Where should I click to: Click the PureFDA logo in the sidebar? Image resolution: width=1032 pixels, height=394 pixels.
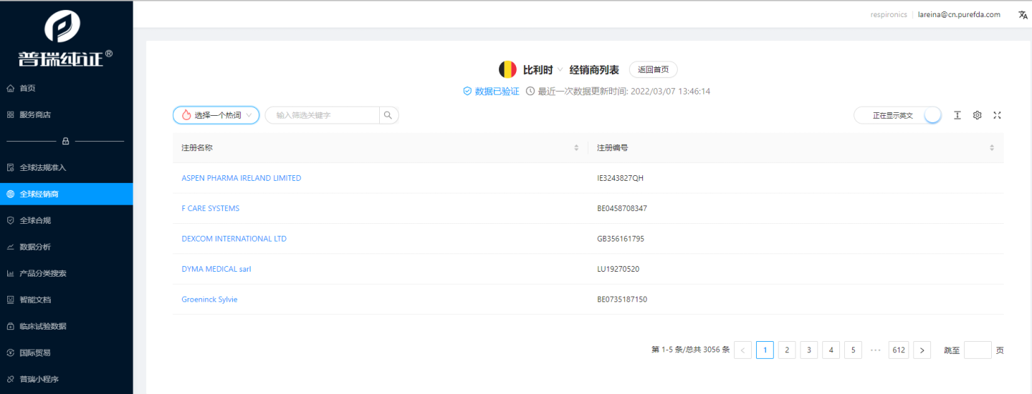pos(66,38)
